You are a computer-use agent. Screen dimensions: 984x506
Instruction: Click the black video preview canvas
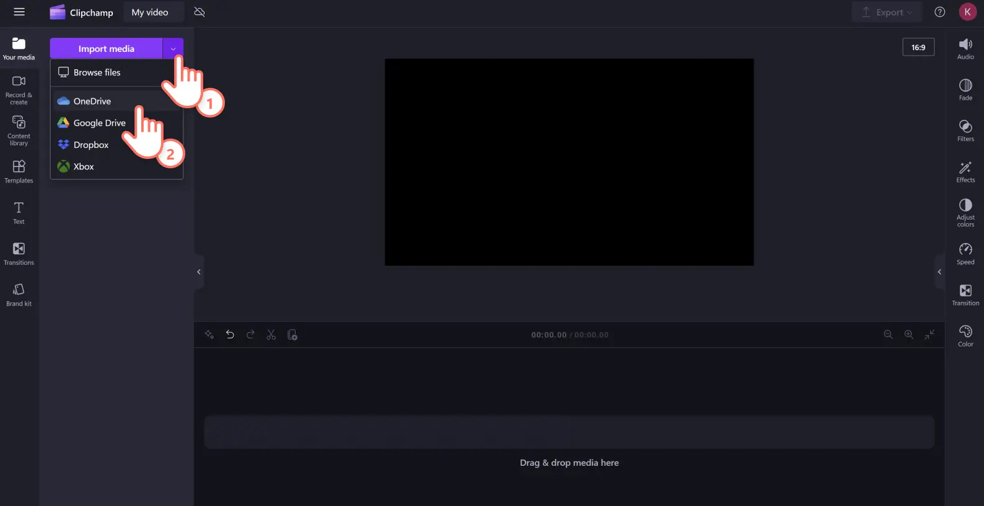(569, 162)
